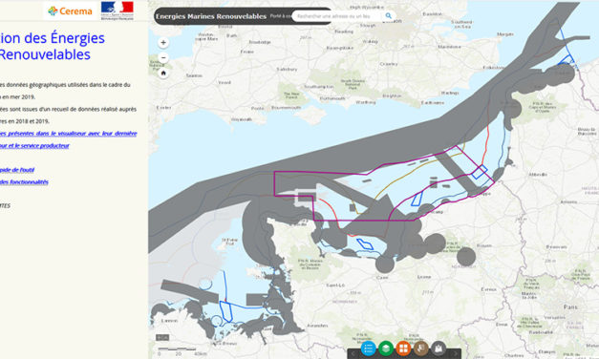This screenshot has height=359, width=599.
Task: Click the map scale unit toggle
Action: pyautogui.click(x=162, y=338)
